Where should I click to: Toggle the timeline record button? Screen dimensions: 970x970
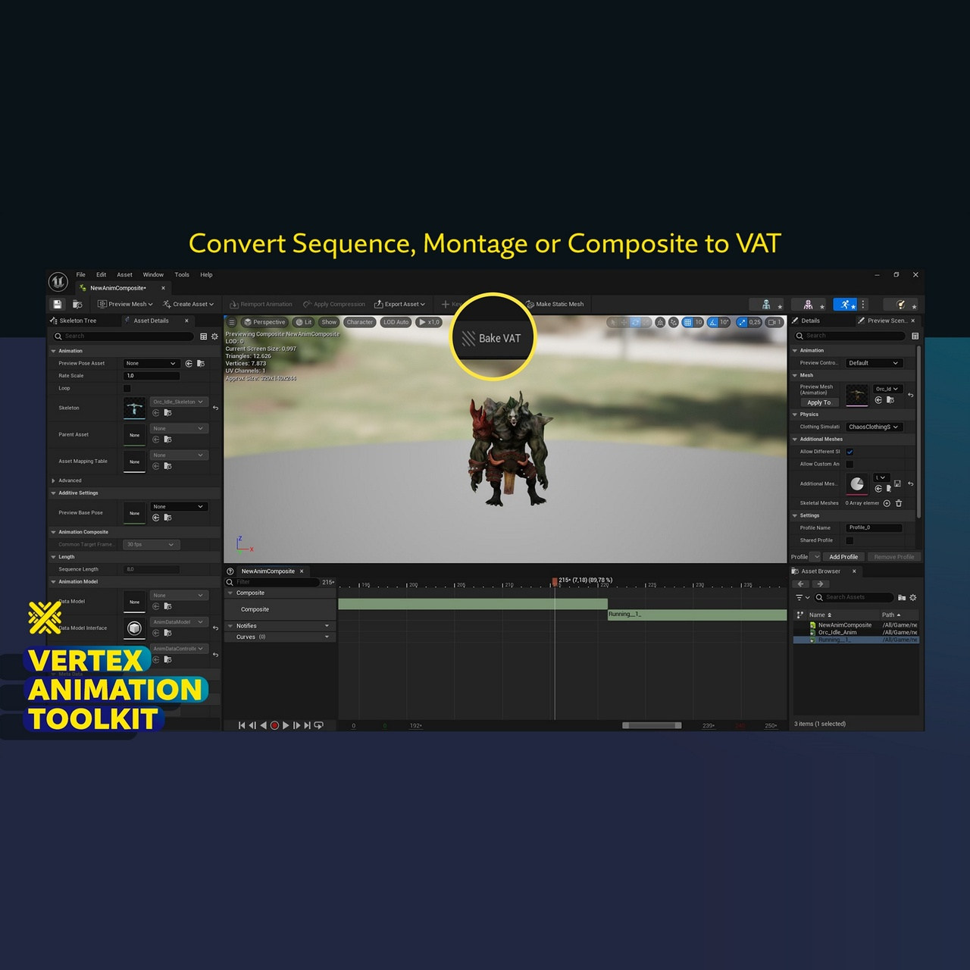point(274,725)
